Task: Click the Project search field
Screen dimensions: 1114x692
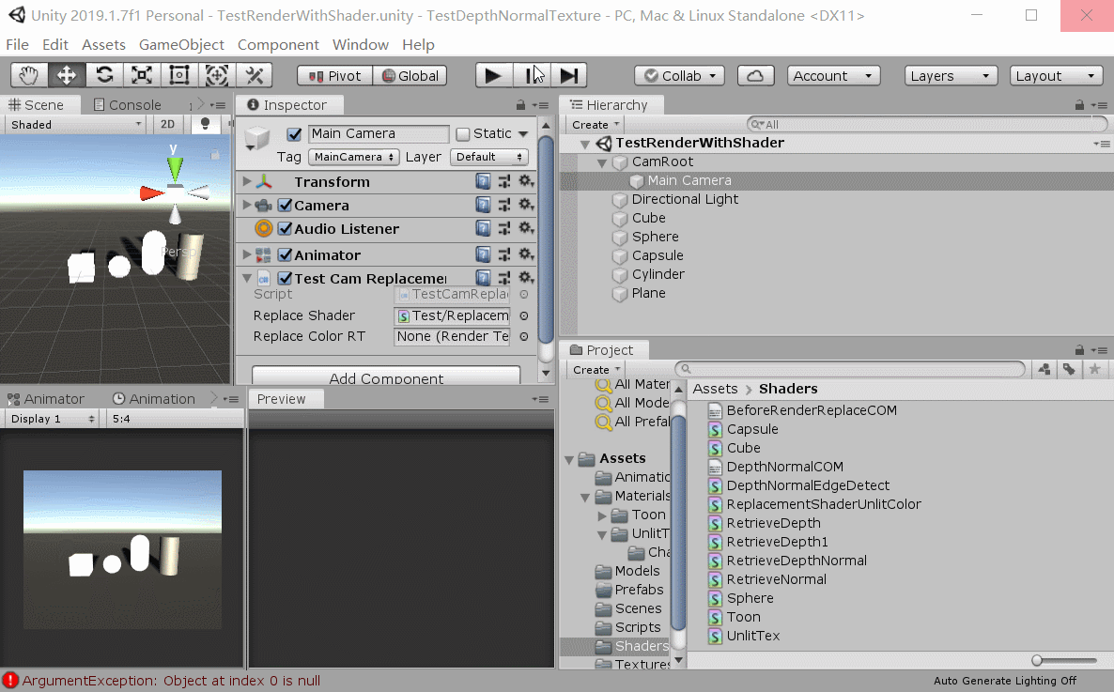Action: [850, 369]
